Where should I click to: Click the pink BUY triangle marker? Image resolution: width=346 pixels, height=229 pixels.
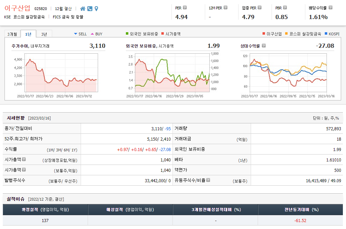click(92, 34)
